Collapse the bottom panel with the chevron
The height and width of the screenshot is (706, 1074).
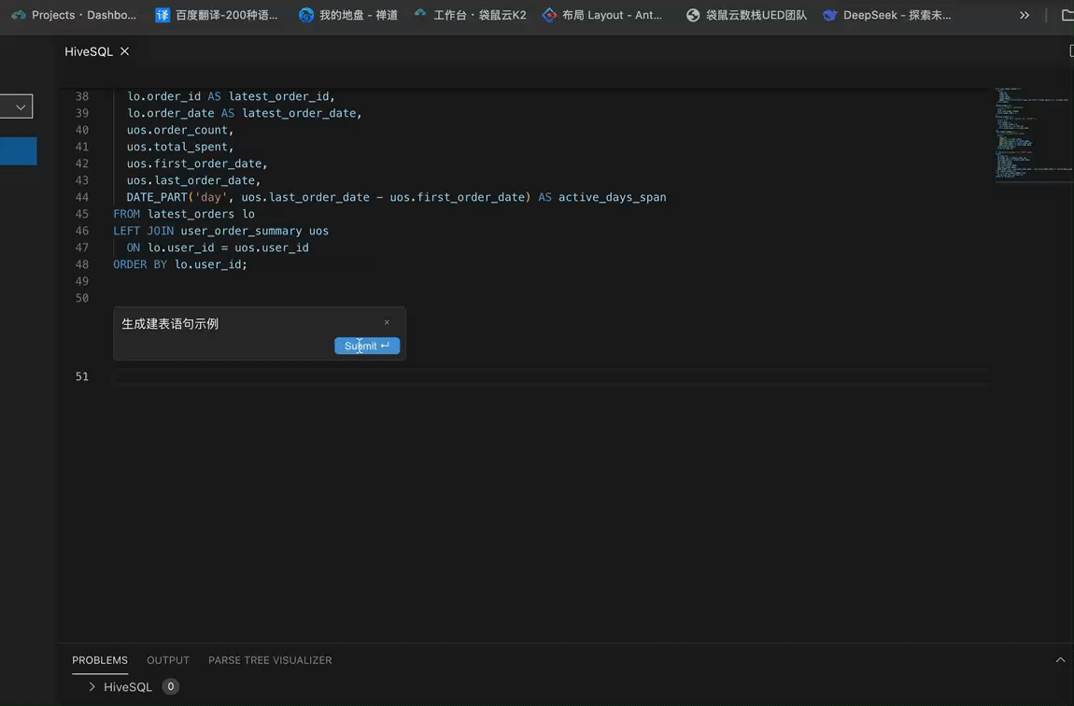tap(1060, 660)
